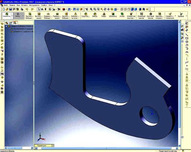Open the Правка (Edit) menu

(x=12, y=5)
